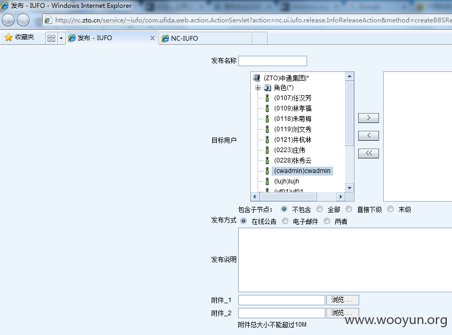
Task: Click user icon beside (lujh)lujh
Action: tap(267, 181)
